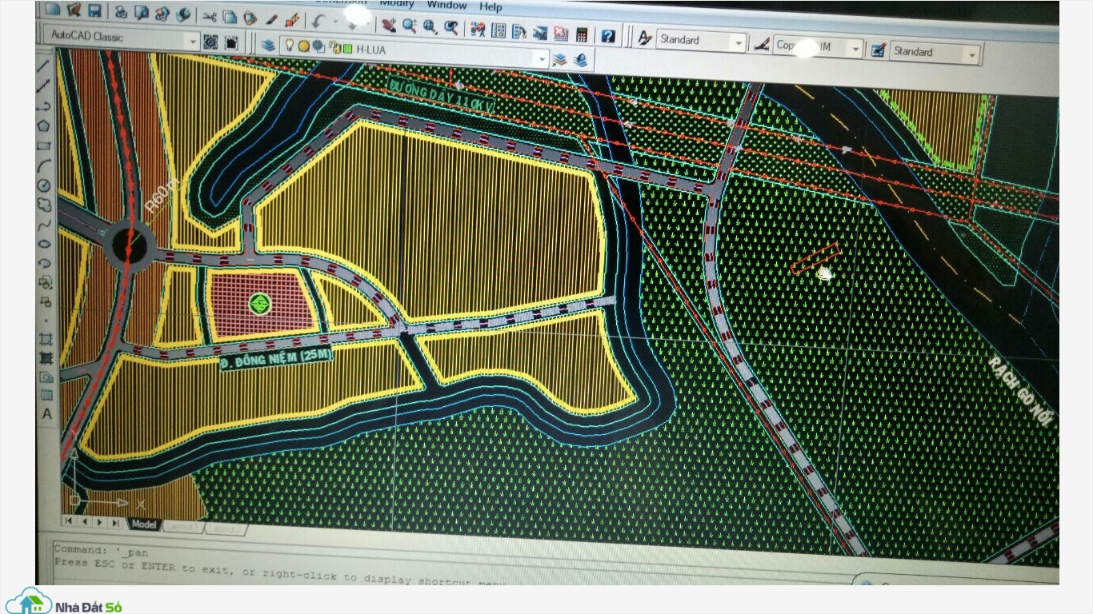Screen dimensions: 1093x614
Task: Switch to the Layout1 tab
Action: pyautogui.click(x=183, y=527)
